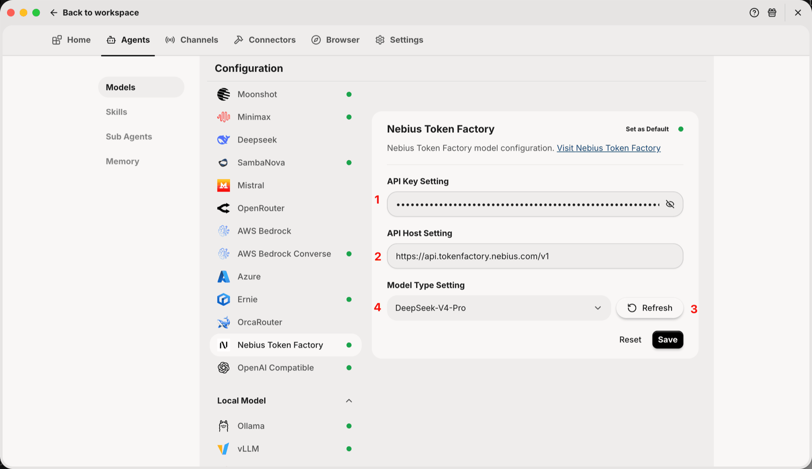
Task: Open help via the question mark icon
Action: click(x=754, y=13)
